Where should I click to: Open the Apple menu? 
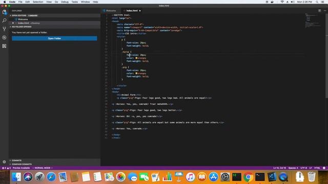point(5,2)
